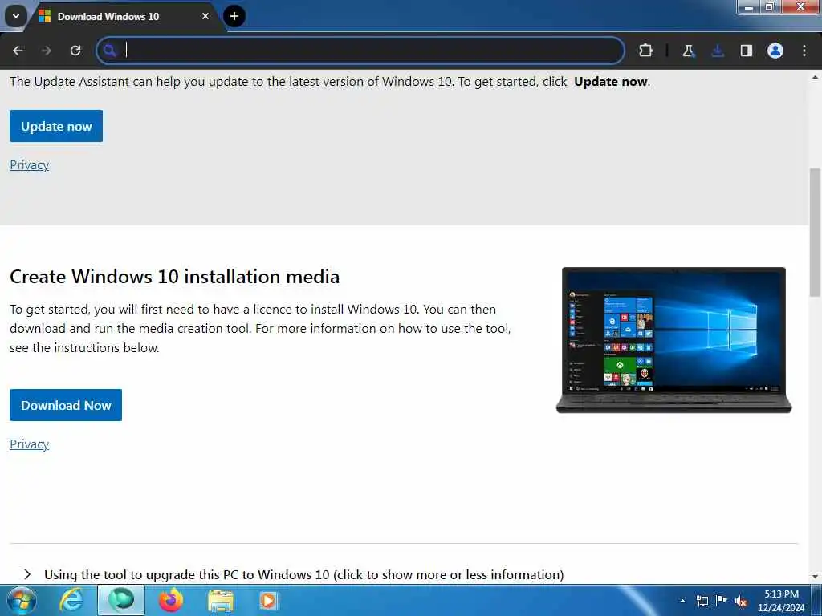
Task: Expand the upgrade this PC chevron
Action: coord(27,574)
